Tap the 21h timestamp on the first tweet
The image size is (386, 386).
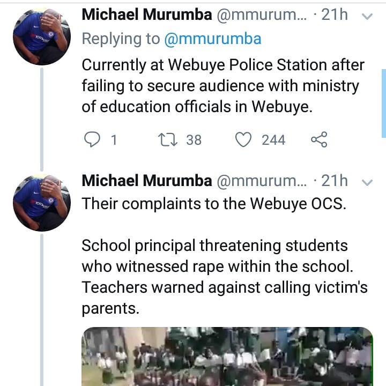coord(334,15)
